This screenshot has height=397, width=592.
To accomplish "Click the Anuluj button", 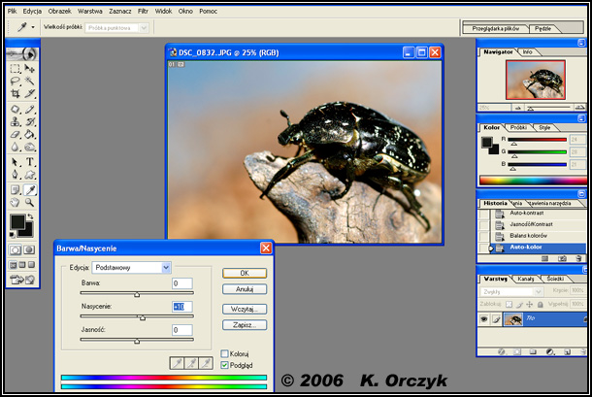I will (245, 289).
